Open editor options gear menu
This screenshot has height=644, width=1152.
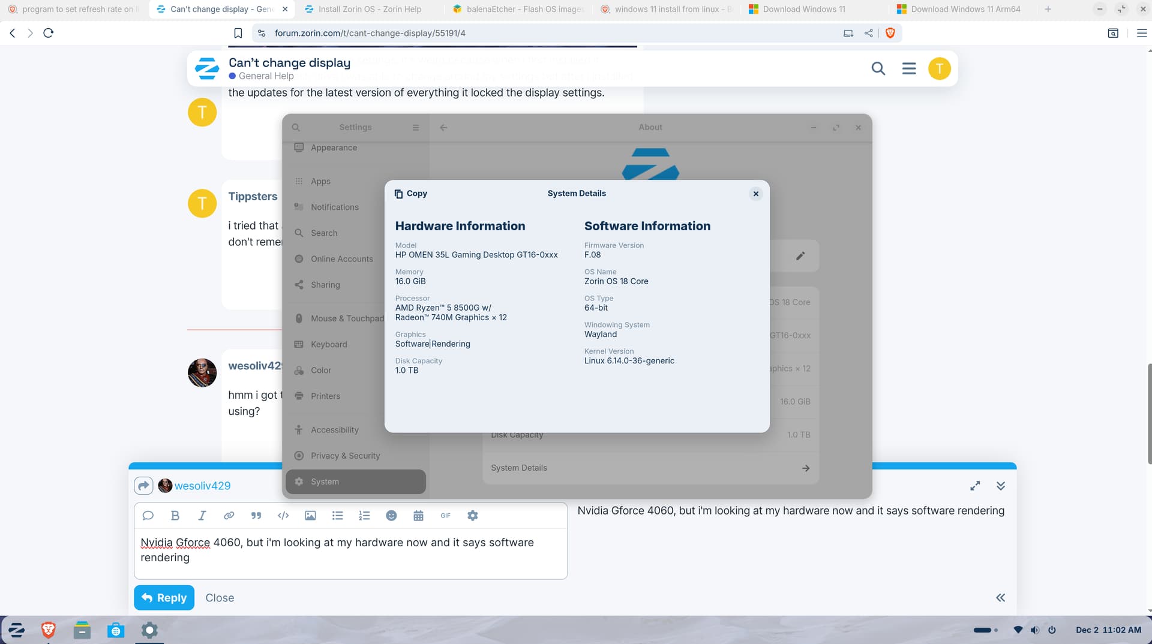point(473,516)
